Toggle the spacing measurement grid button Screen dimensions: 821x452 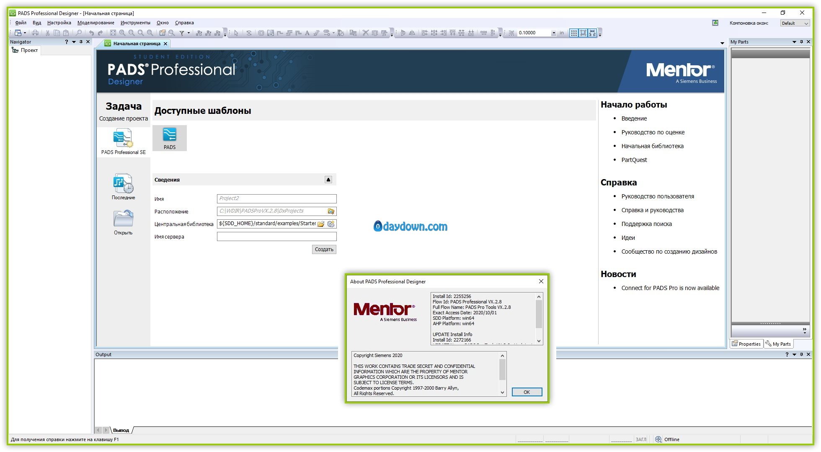point(592,33)
